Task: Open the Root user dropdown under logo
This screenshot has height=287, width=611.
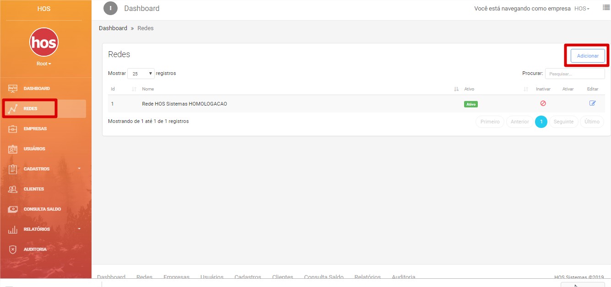Action: 44,64
